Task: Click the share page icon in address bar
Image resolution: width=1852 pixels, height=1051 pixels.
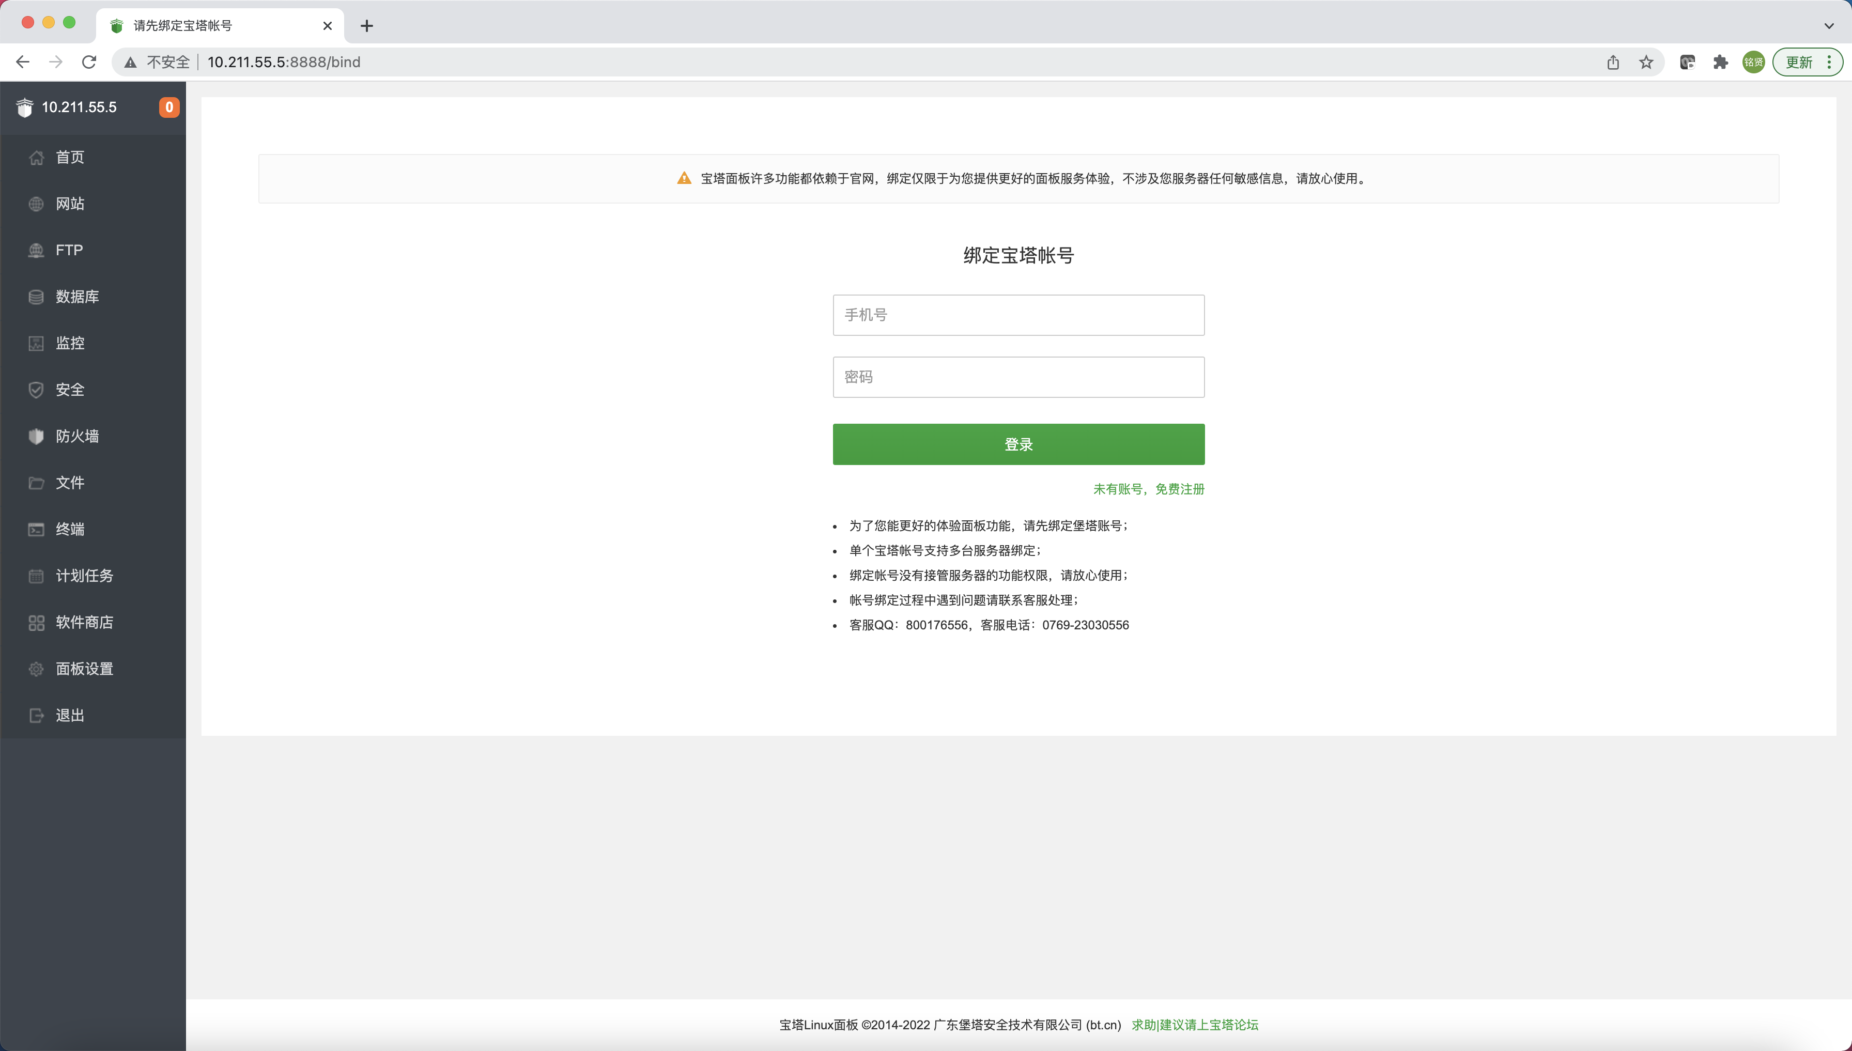Action: pyautogui.click(x=1613, y=62)
